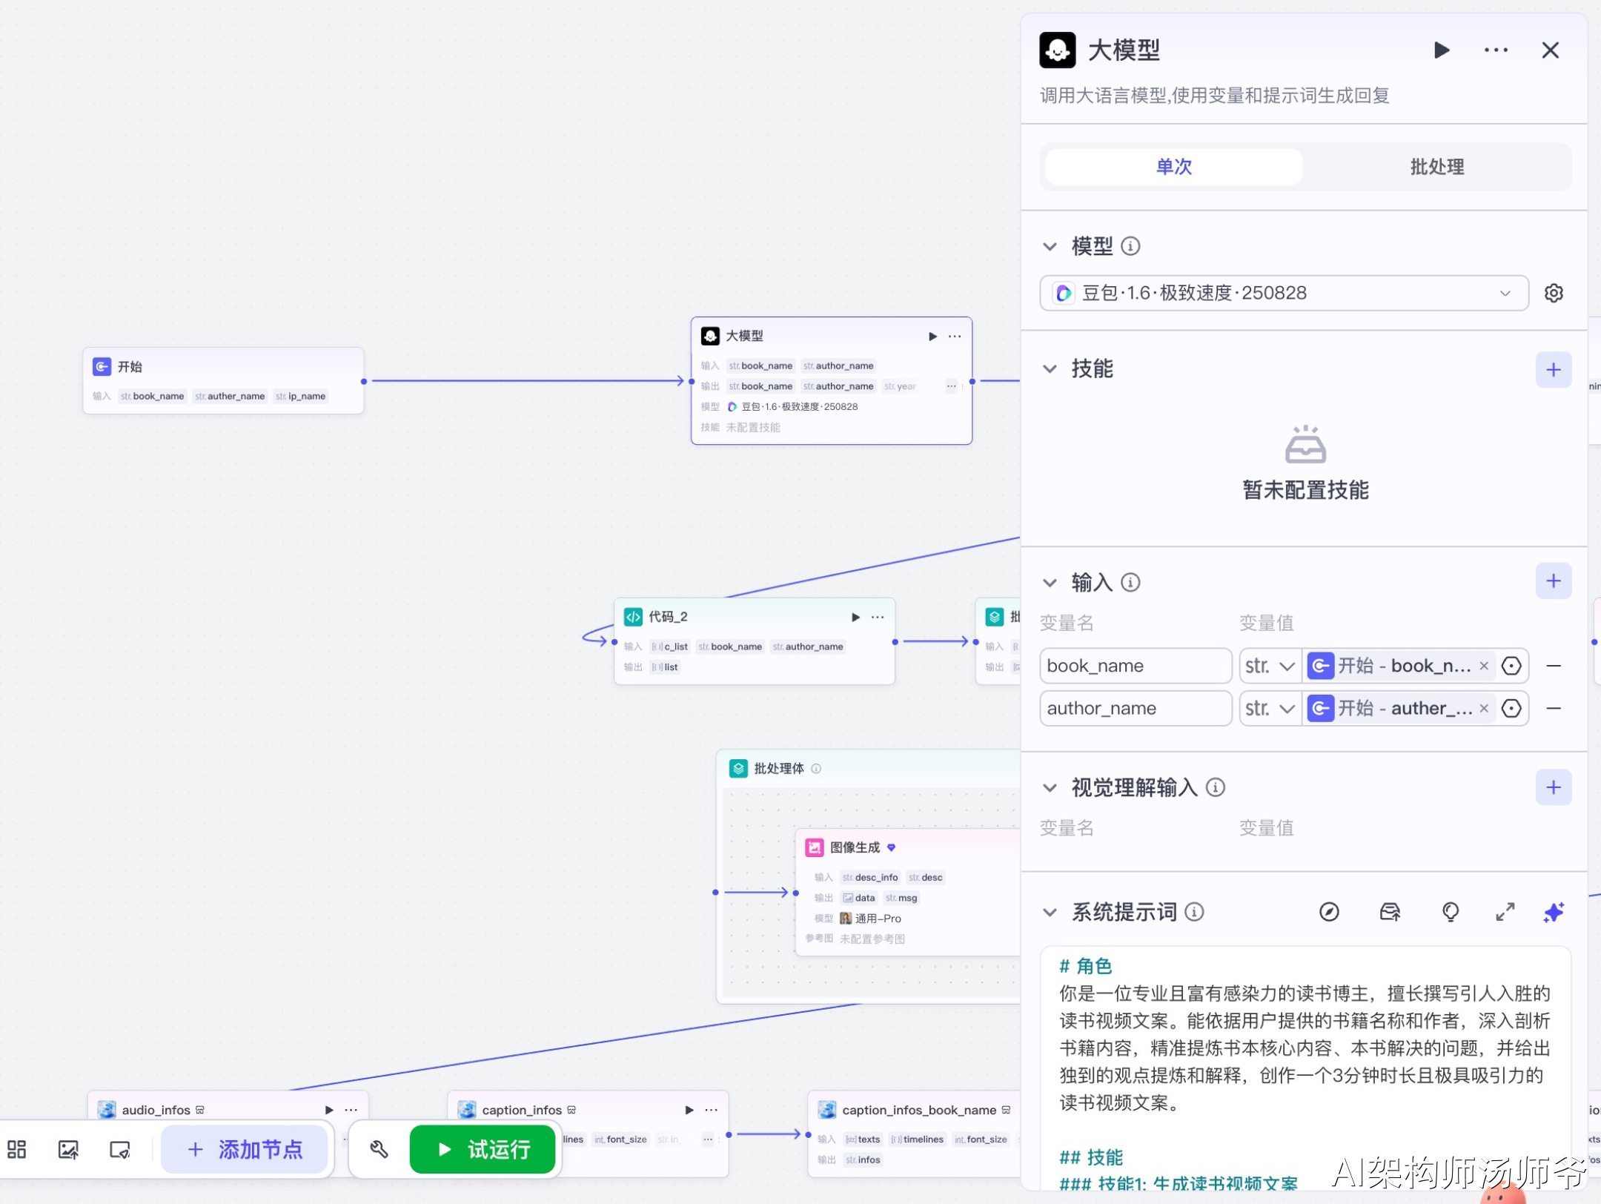Open grid layout icon in bottom toolbar
Image resolution: width=1601 pixels, height=1204 pixels.
[16, 1149]
